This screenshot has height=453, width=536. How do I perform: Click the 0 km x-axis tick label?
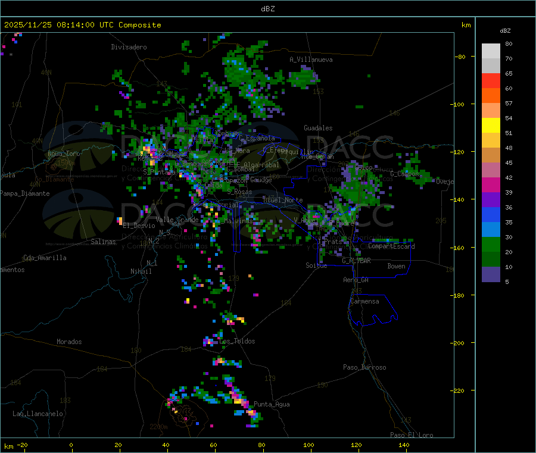tap(71, 445)
